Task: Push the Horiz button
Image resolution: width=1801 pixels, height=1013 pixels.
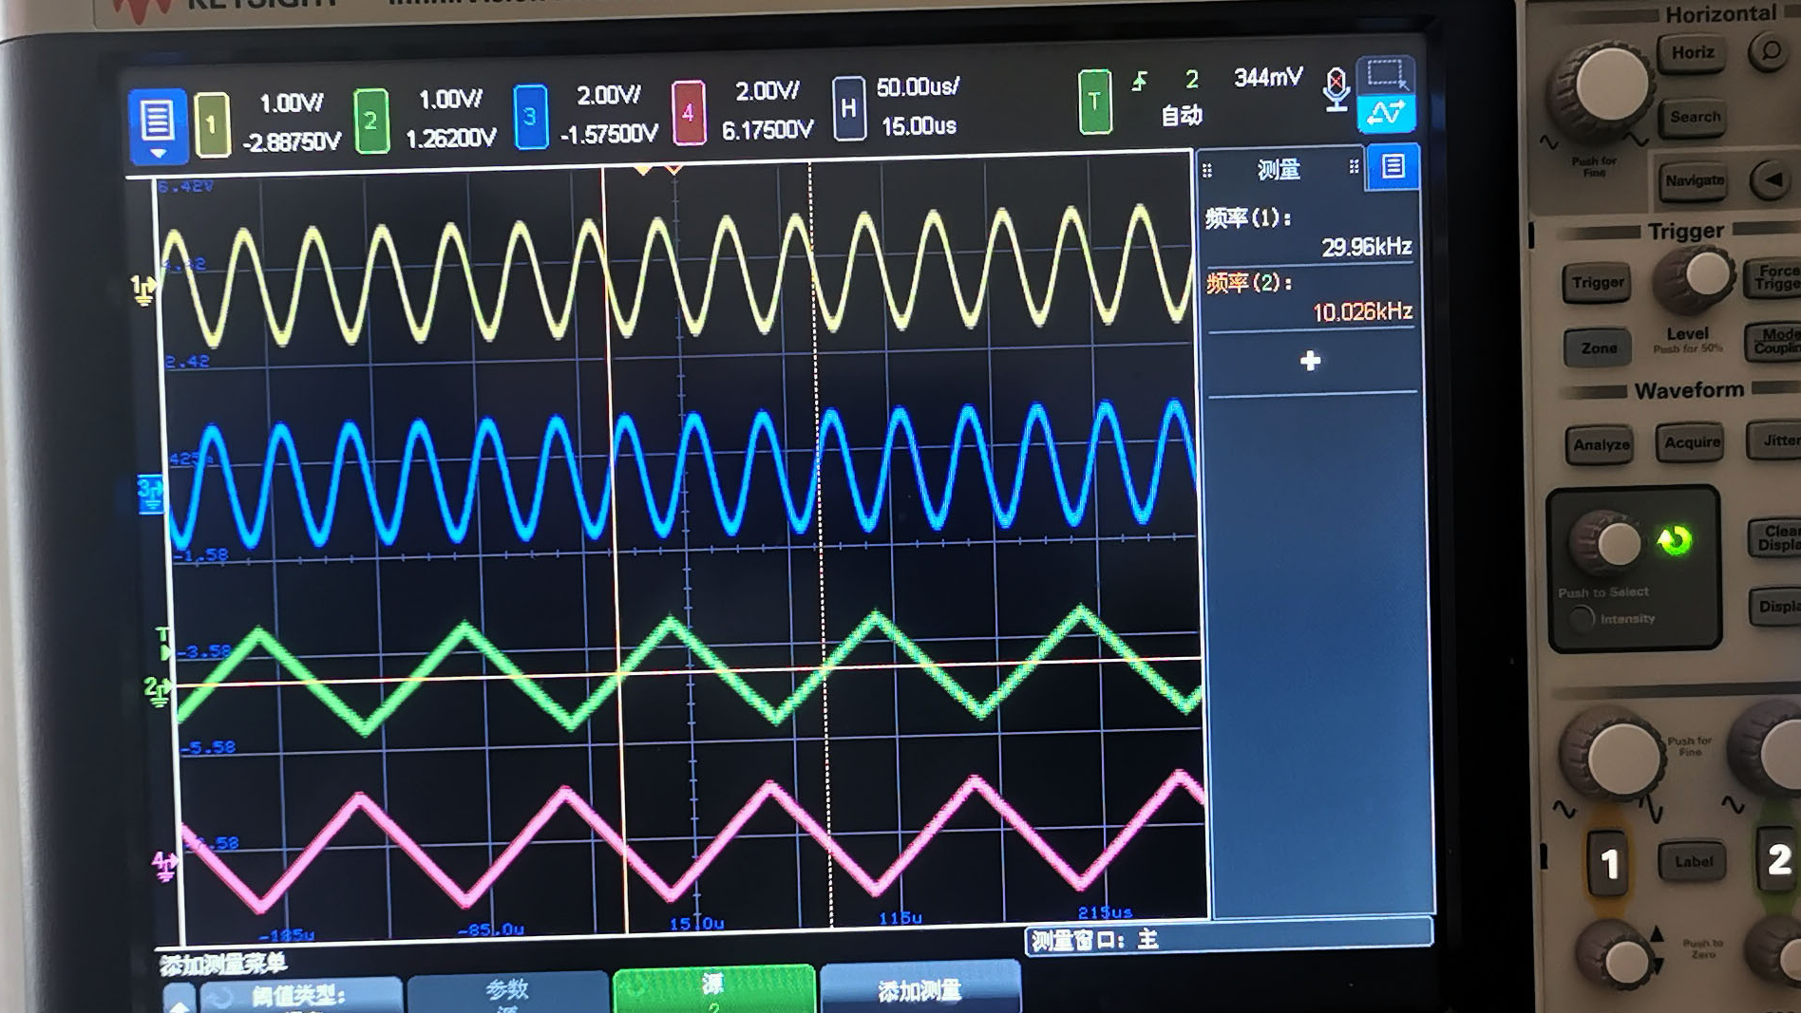Action: point(1692,53)
